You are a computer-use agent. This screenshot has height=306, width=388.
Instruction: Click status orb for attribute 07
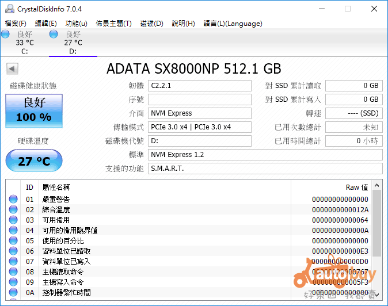[x=13, y=261]
